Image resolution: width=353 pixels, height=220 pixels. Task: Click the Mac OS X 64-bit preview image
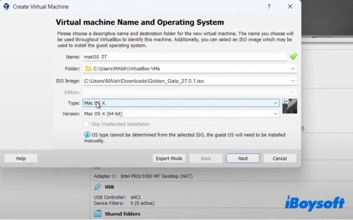pyautogui.click(x=290, y=106)
